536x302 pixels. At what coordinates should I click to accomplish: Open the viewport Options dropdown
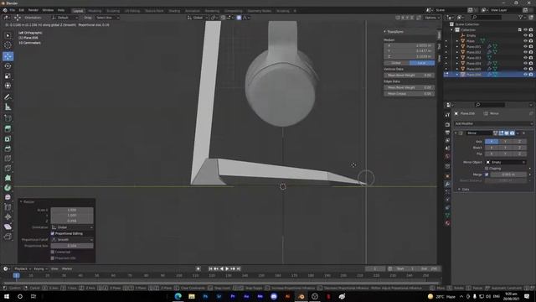pyautogui.click(x=432, y=18)
